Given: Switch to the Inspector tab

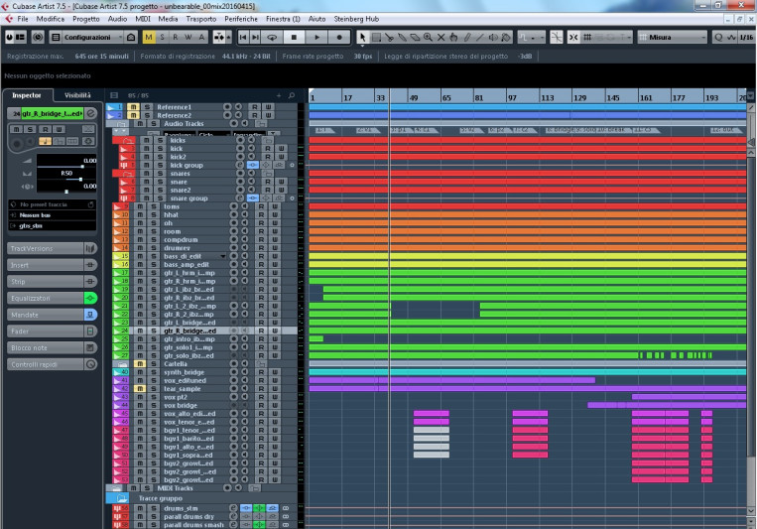Looking at the screenshot, I should [x=27, y=95].
